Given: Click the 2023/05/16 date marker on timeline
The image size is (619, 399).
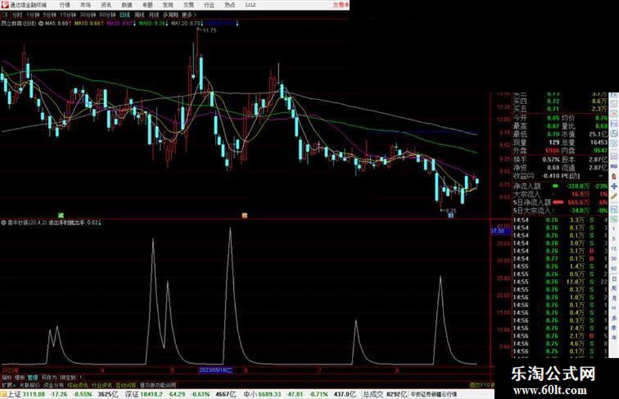Looking at the screenshot, I should tap(216, 370).
